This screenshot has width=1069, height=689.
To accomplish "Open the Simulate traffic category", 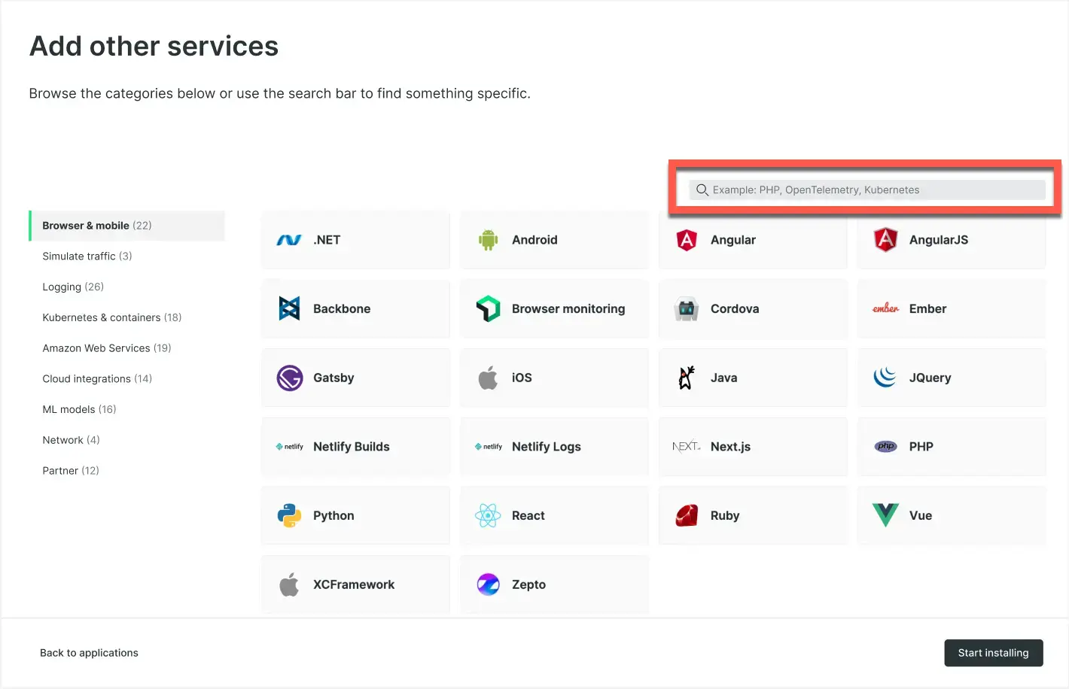I will 87,256.
